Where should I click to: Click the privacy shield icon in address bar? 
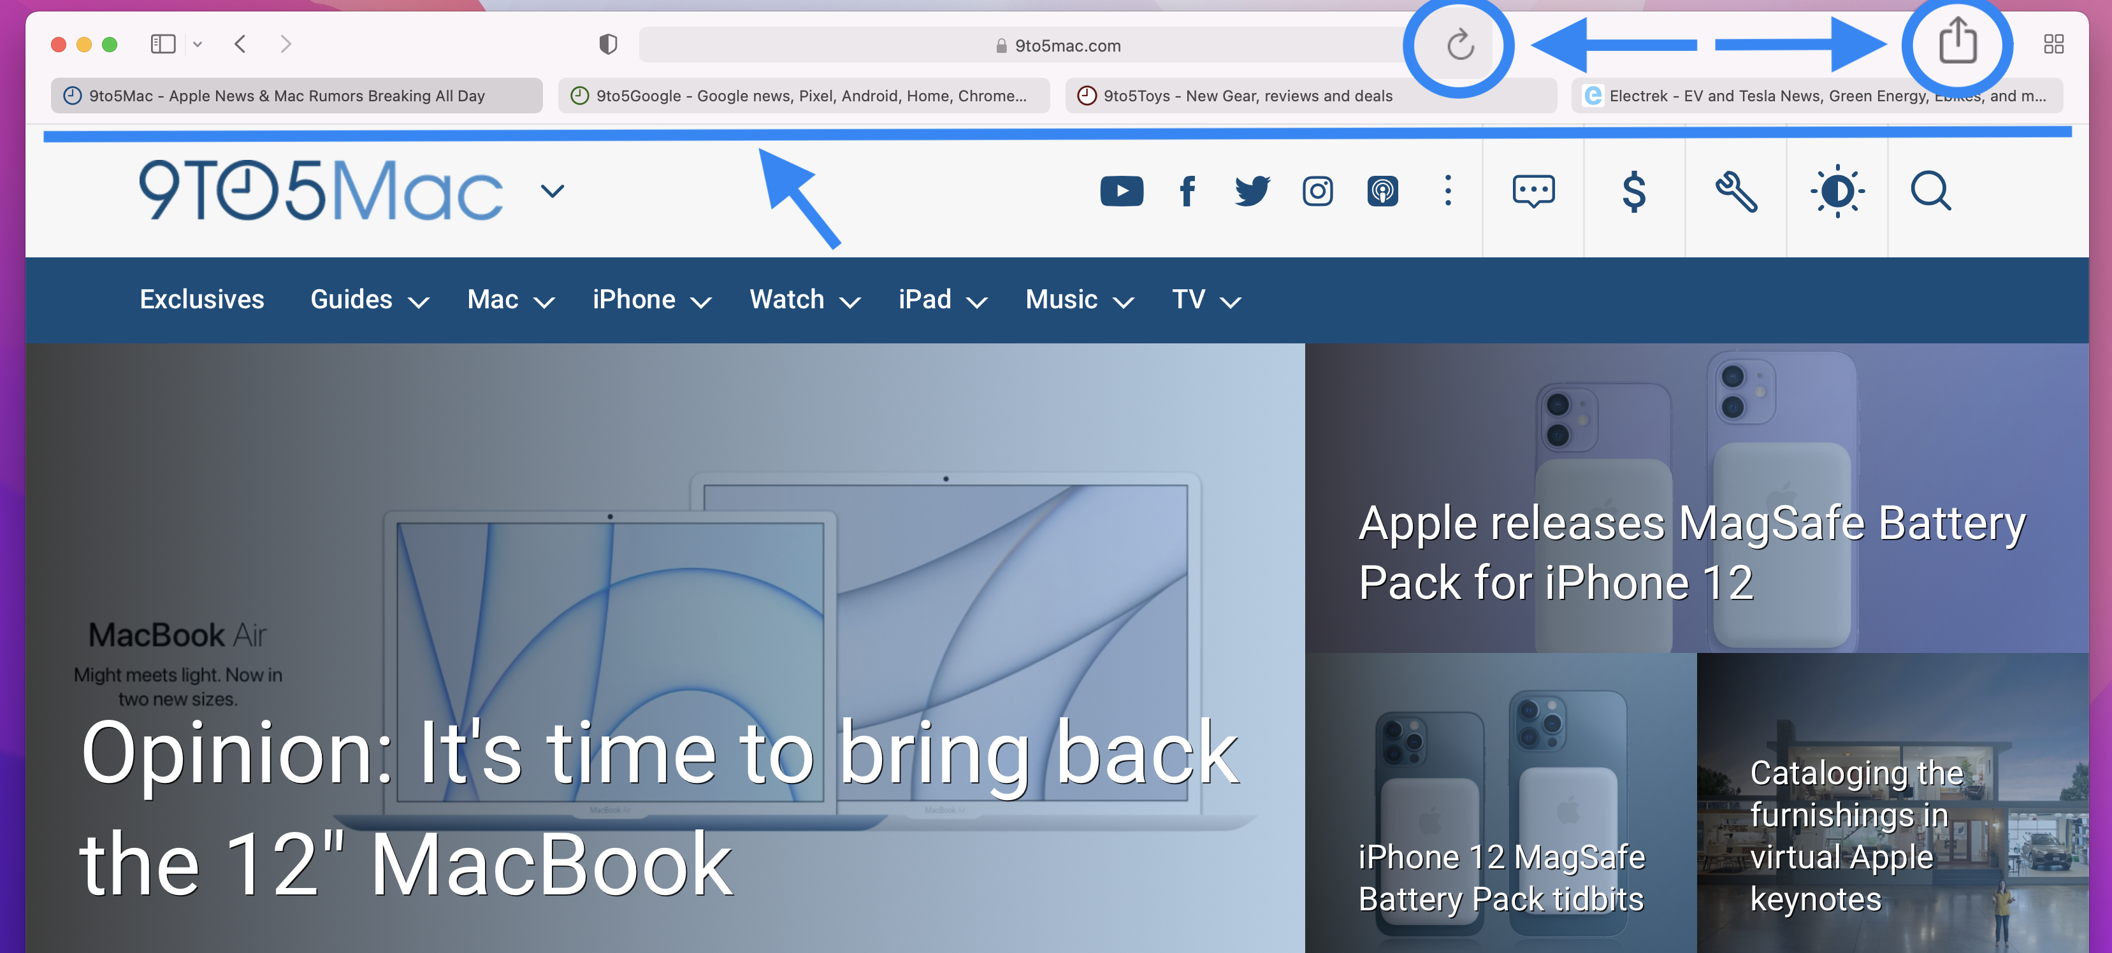(x=607, y=45)
